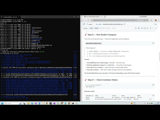Jump to Top of the file
The image size is (160, 120).
tap(155, 24)
